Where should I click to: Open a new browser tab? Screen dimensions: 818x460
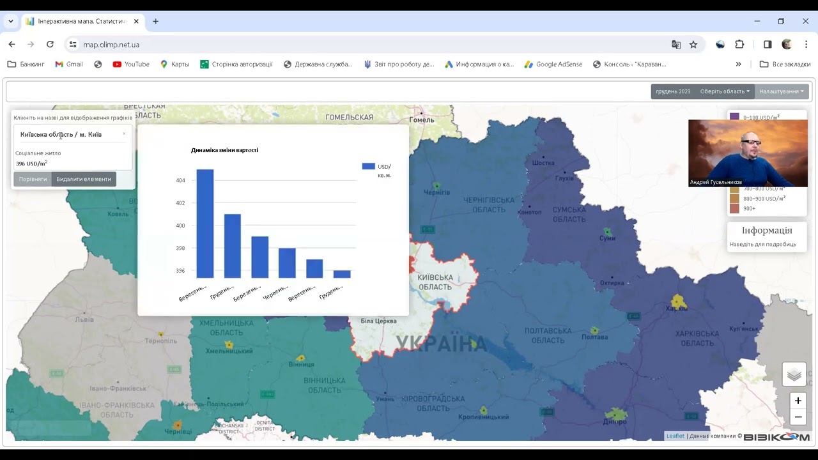click(x=155, y=21)
